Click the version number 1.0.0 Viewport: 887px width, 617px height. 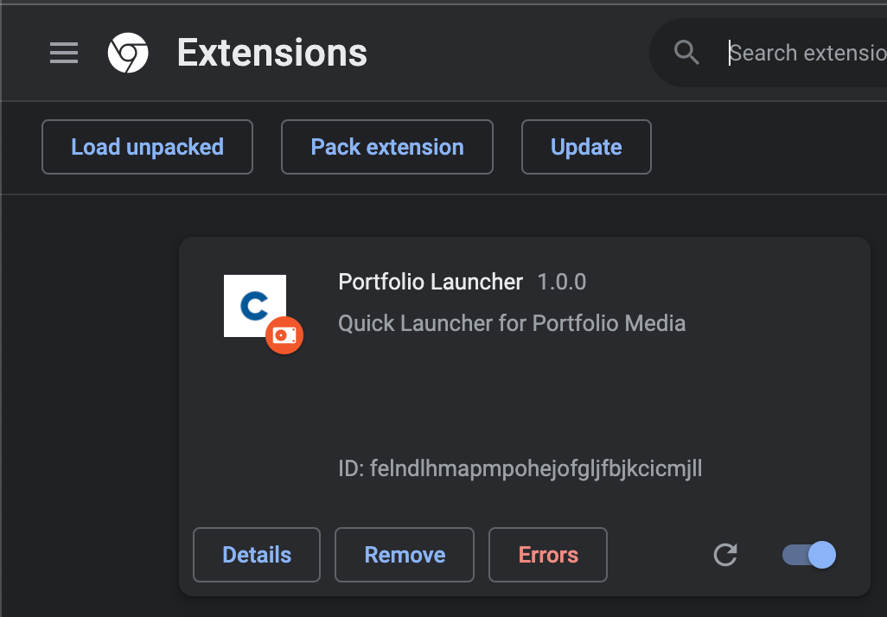562,282
